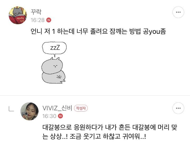
Task: Click the divider line between comments
Action: click(95, 95)
